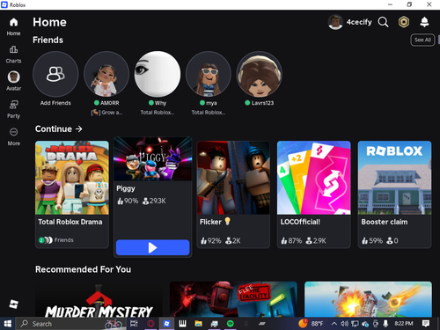Click the Piggy game thumbnail
The image size is (440, 330).
pyautogui.click(x=153, y=158)
